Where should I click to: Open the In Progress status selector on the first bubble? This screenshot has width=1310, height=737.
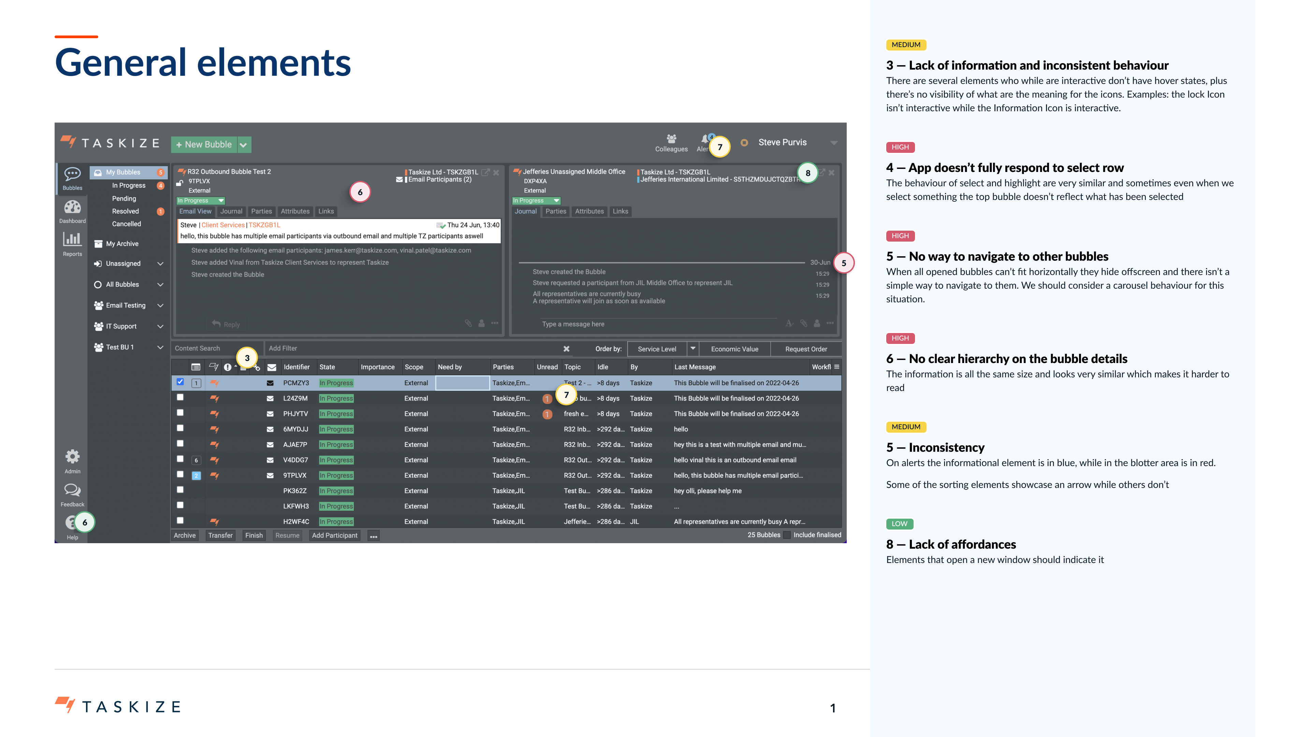click(200, 201)
